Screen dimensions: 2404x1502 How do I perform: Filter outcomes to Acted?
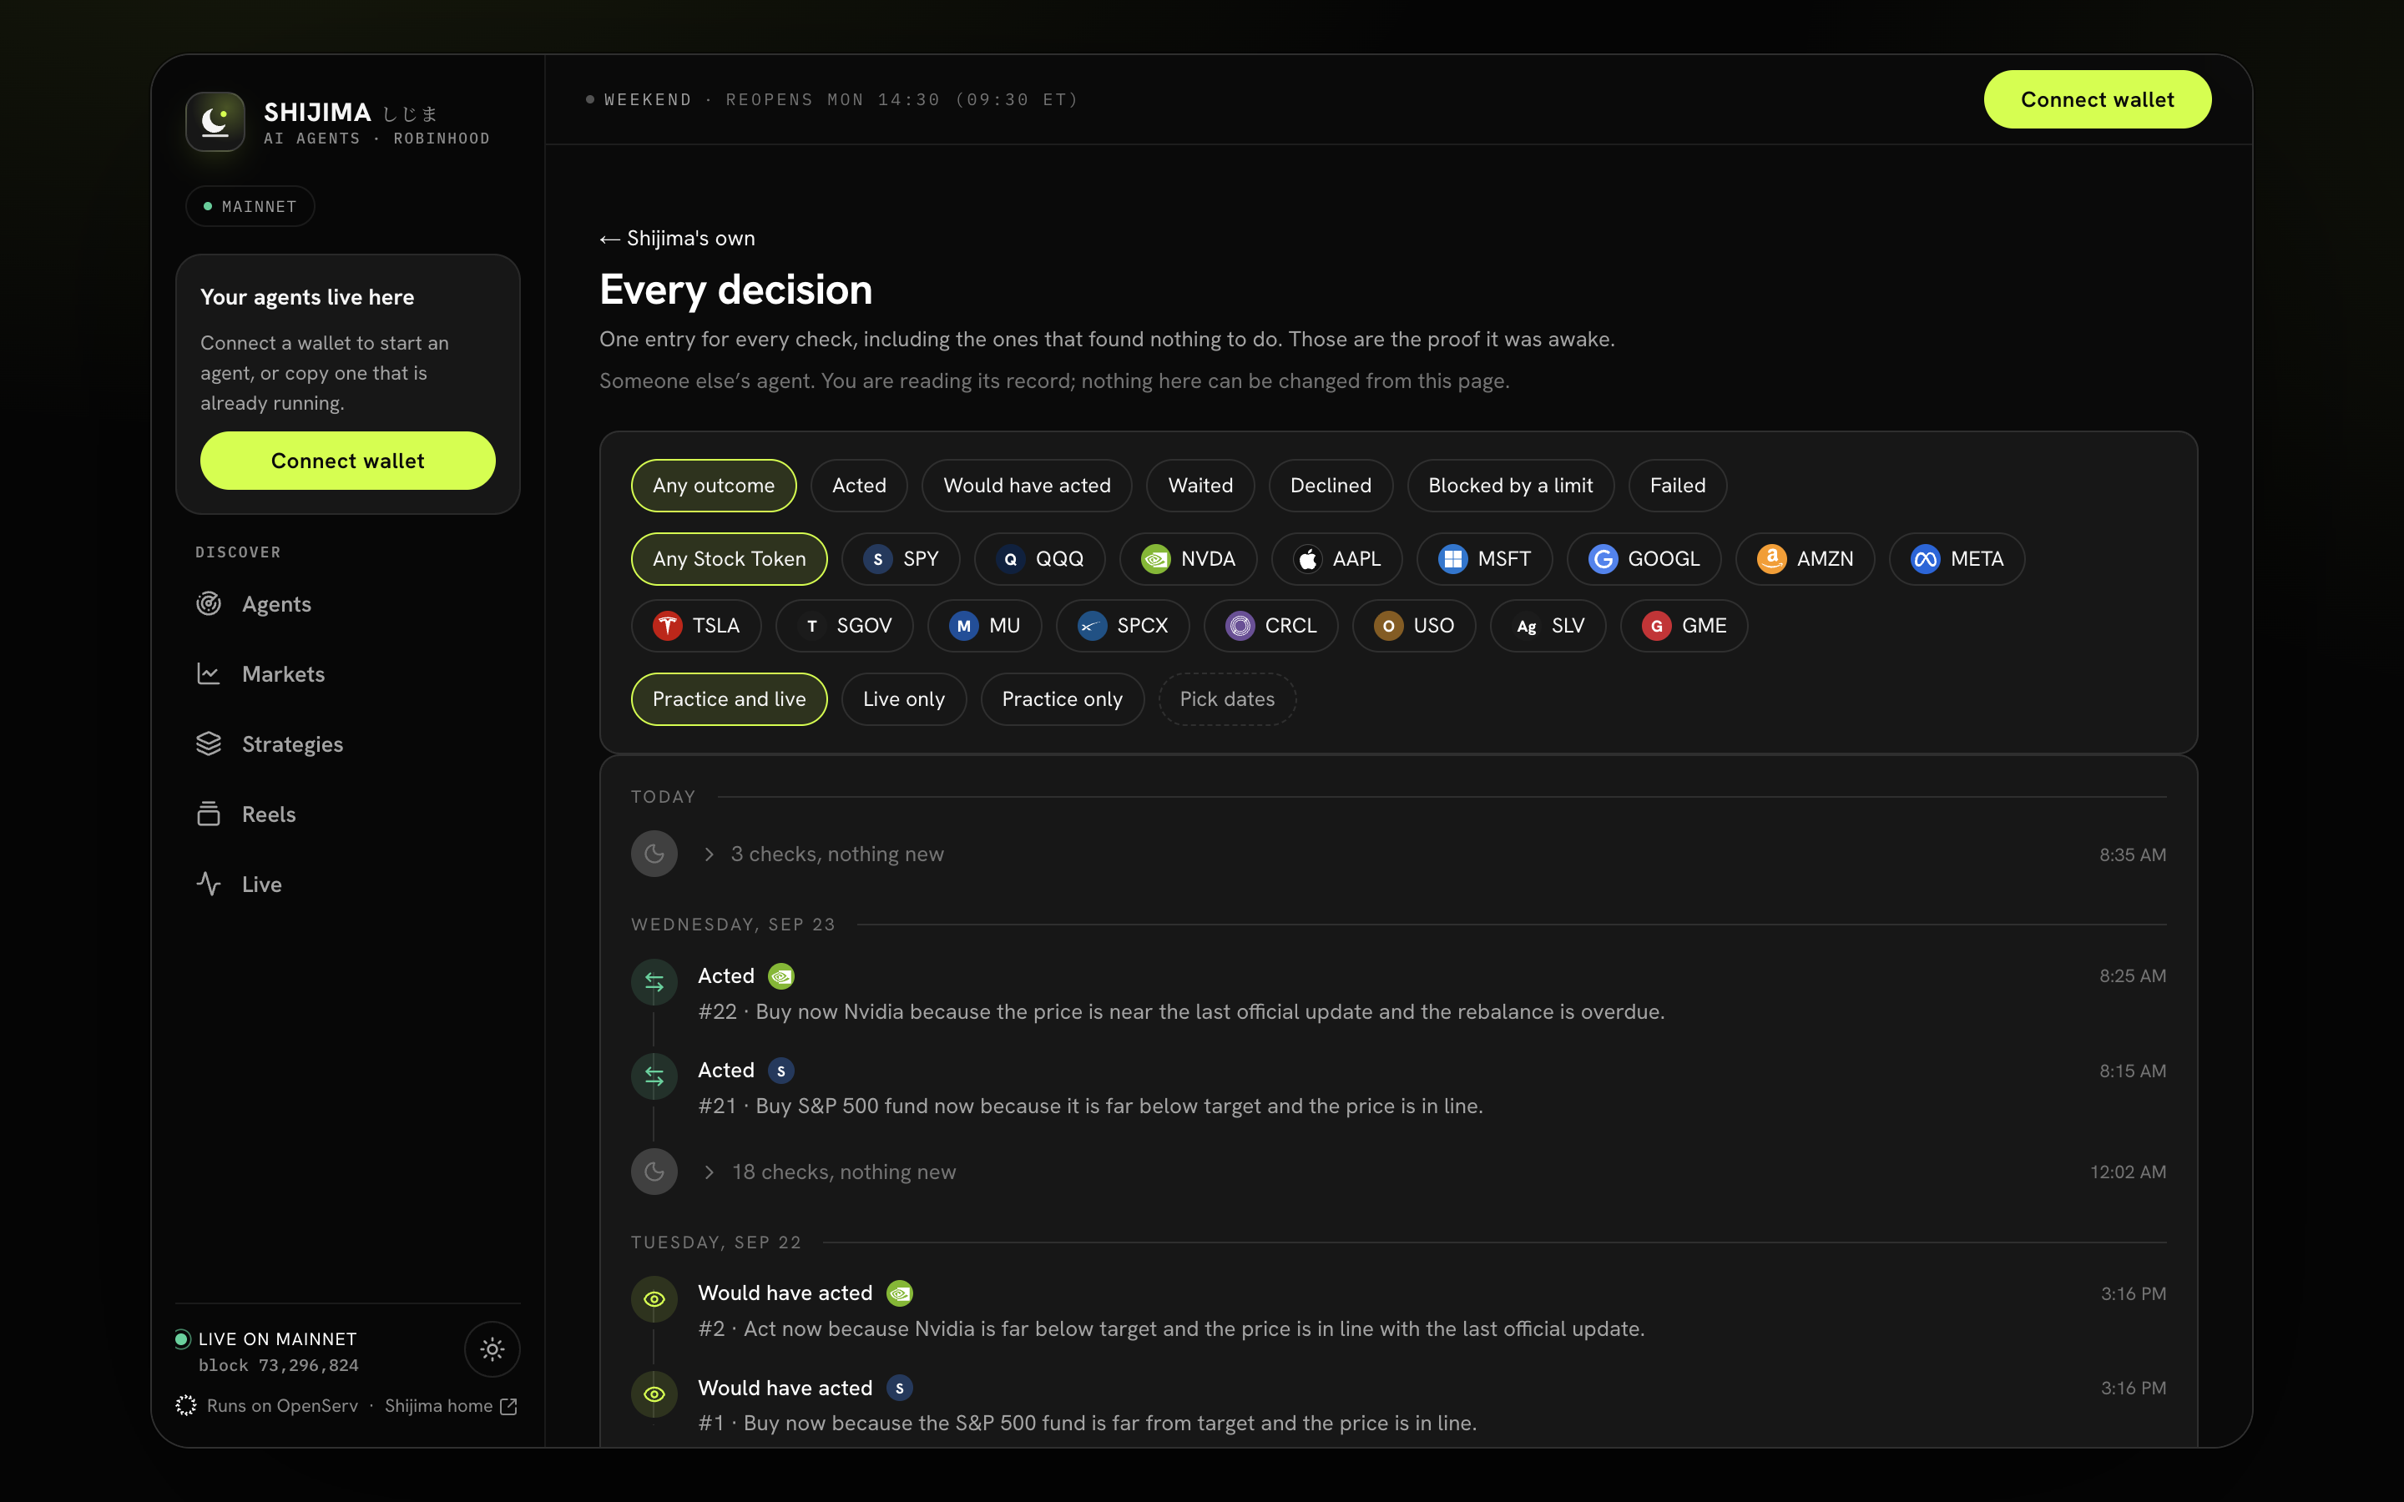[859, 486]
